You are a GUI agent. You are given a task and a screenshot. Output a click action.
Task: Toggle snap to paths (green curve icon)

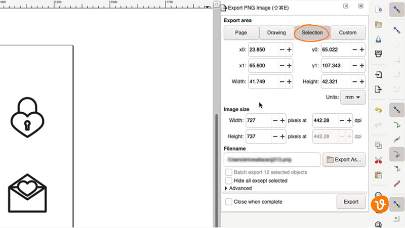click(397, 125)
